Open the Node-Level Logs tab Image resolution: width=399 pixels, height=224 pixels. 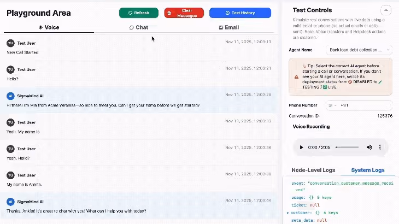pos(313,170)
